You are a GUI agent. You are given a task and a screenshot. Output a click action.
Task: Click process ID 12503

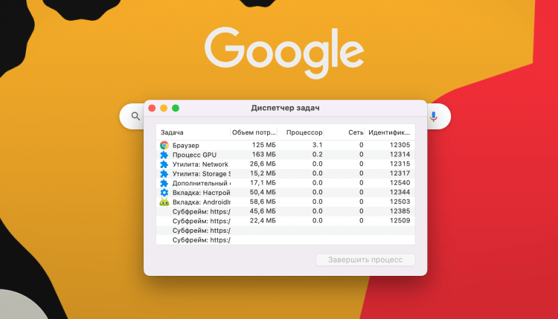click(400, 202)
